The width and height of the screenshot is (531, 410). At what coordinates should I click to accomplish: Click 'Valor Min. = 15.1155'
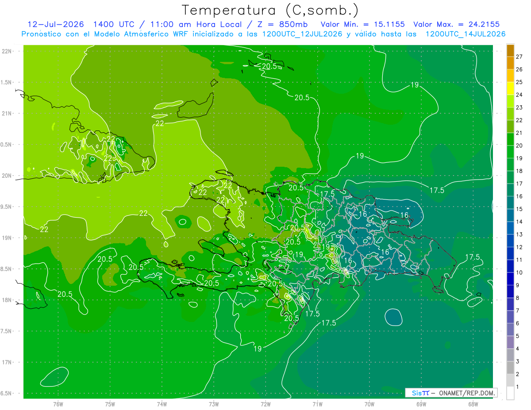click(362, 24)
